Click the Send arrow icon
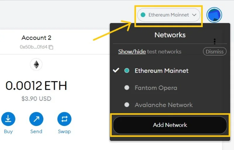 pos(36,119)
